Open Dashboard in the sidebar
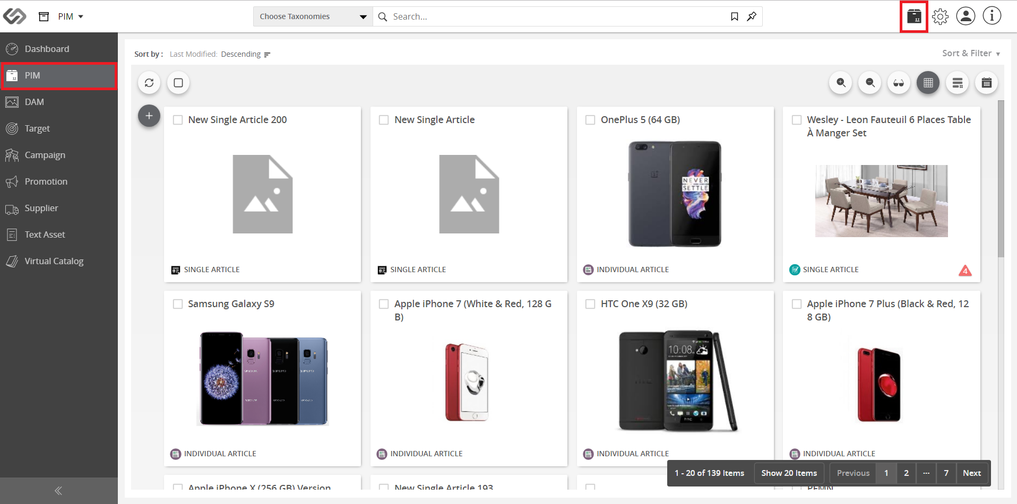 59,49
